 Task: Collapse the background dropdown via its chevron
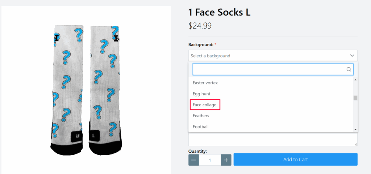[x=352, y=56]
